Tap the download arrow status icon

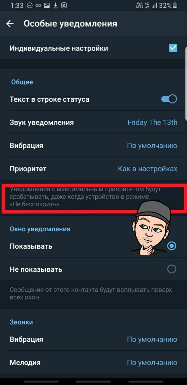pos(55,5)
